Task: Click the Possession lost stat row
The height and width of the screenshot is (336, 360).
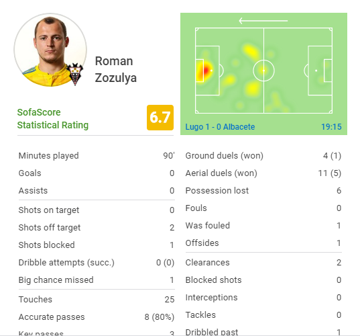Action: (x=263, y=191)
